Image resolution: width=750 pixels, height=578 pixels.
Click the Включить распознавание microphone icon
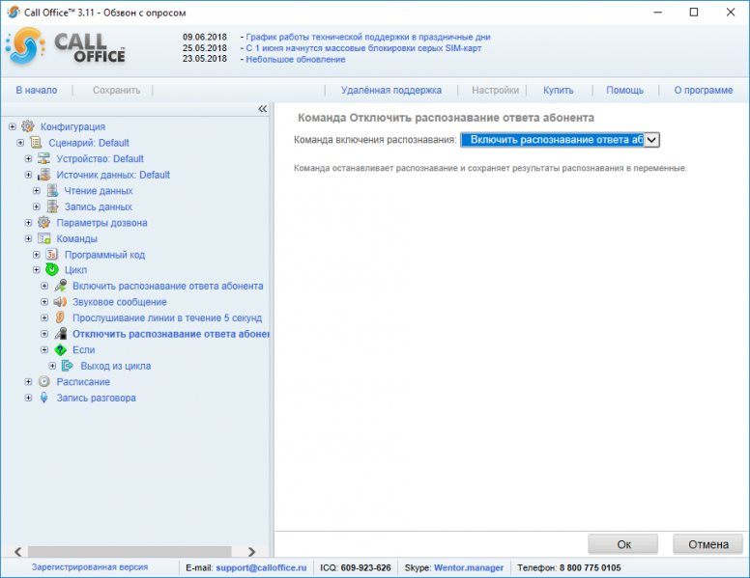pos(60,286)
